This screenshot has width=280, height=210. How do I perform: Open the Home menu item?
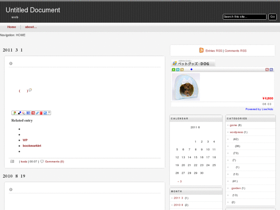click(x=12, y=27)
